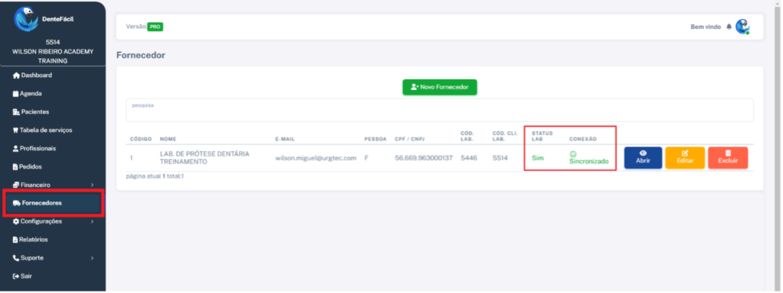
Task: Expand the Financeiro submenu chevron
Action: coord(93,185)
